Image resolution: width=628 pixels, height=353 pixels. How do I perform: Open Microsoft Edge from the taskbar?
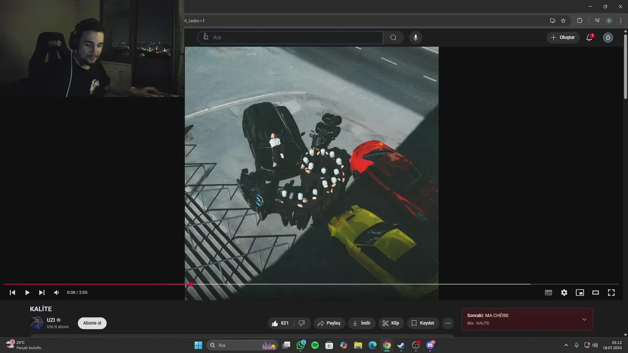(372, 345)
